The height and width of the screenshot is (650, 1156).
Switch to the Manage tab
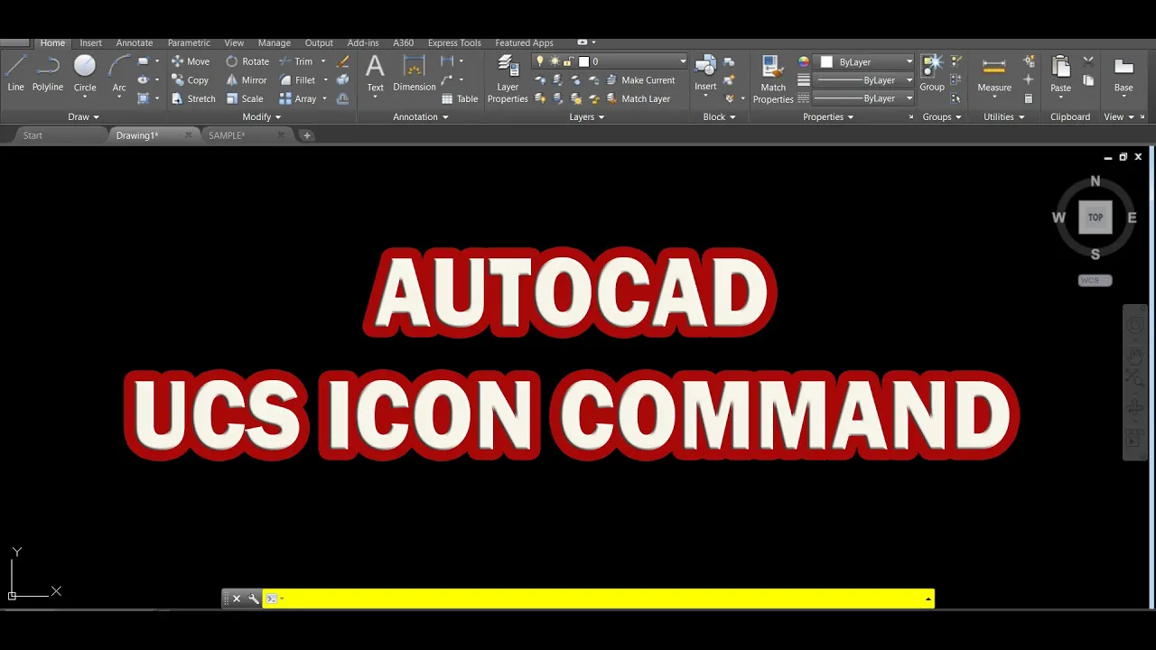click(x=275, y=42)
